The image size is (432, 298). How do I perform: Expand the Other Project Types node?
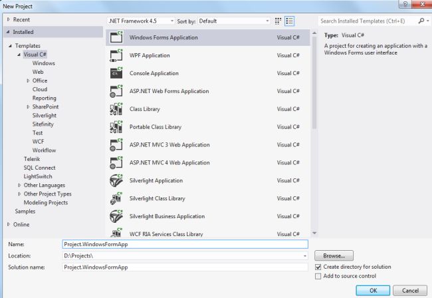(19, 194)
